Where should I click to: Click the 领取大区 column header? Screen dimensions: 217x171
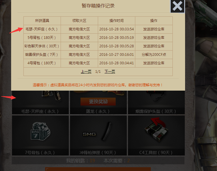click(79, 21)
